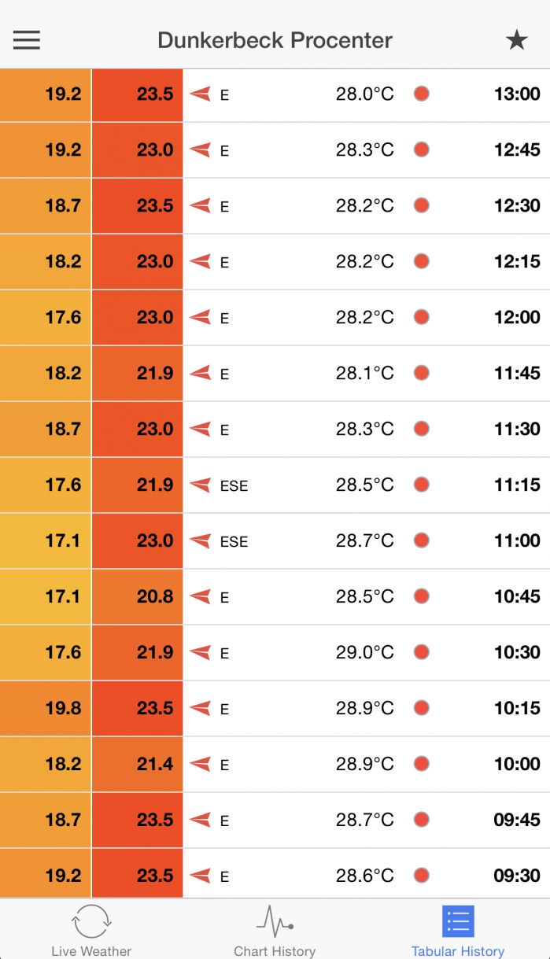
Task: Tap orange 19.8 wind speed cell
Action: click(x=46, y=709)
